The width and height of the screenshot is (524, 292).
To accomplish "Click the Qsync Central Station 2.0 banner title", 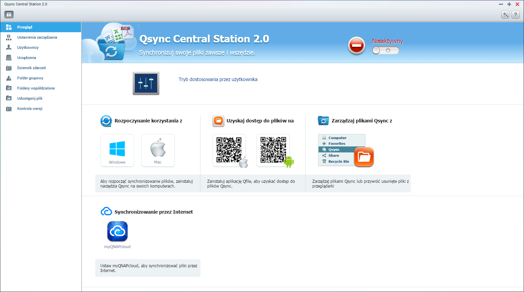I will click(204, 39).
